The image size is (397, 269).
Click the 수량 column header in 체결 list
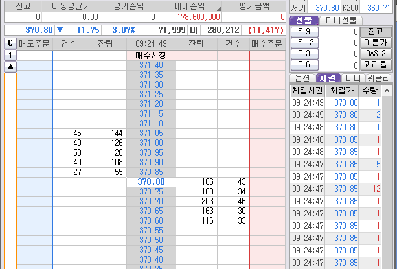[370, 91]
